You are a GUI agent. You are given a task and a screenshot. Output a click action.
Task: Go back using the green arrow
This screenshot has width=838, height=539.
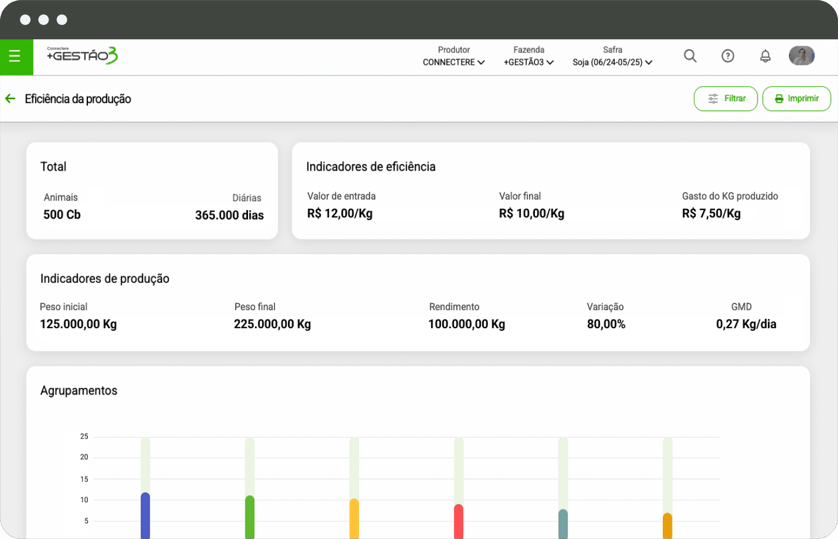pos(10,98)
